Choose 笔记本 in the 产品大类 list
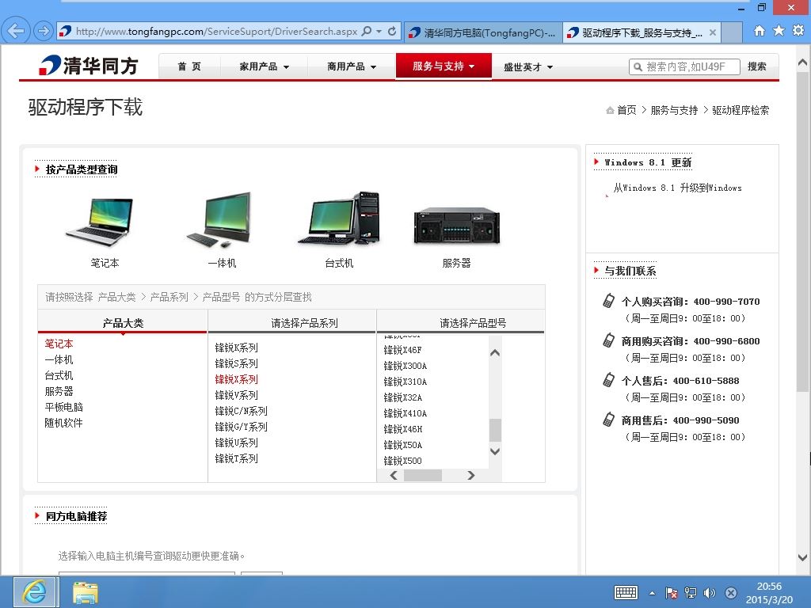811x608 pixels. click(x=59, y=344)
